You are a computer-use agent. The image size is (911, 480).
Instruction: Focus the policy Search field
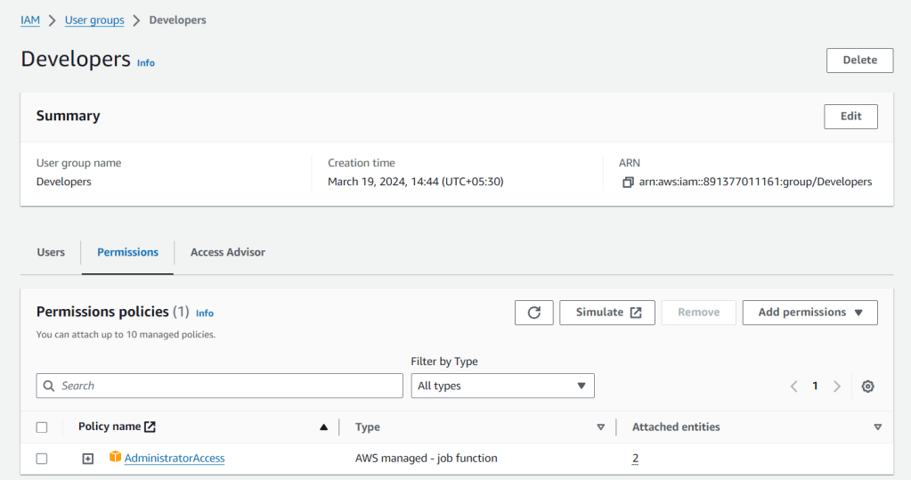tap(220, 386)
